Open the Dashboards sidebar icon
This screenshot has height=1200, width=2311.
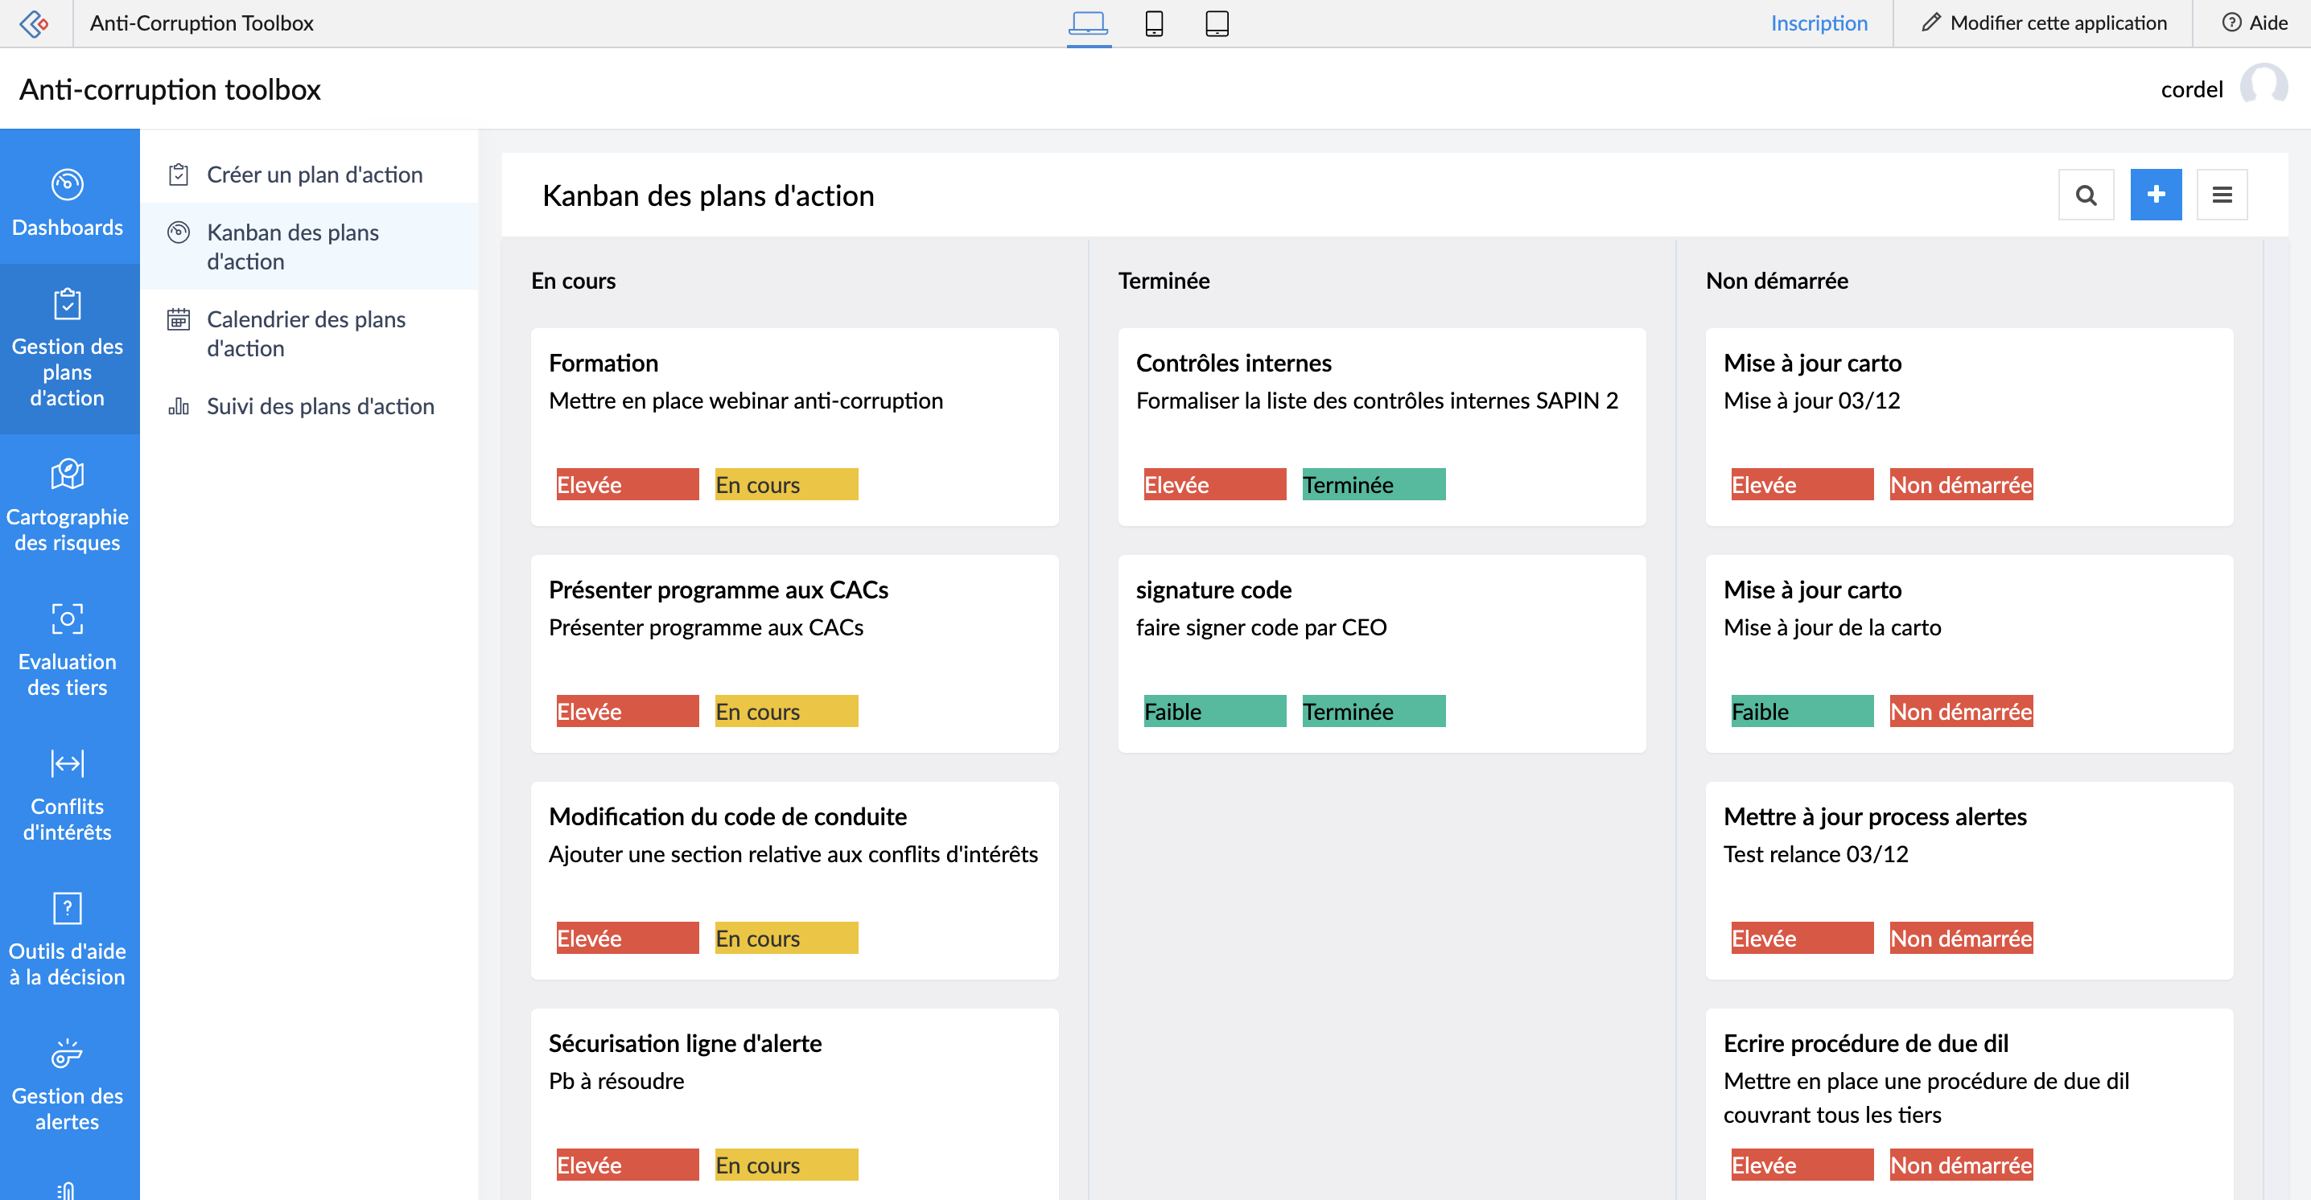pos(68,185)
